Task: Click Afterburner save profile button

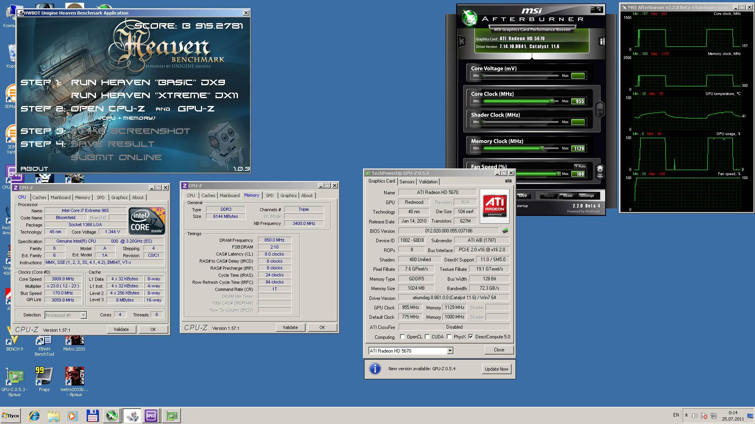Action: (523, 196)
